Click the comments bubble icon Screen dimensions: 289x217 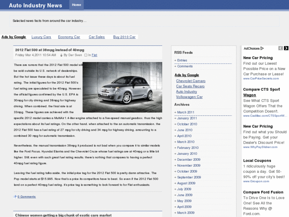pyautogui.click(x=15, y=197)
